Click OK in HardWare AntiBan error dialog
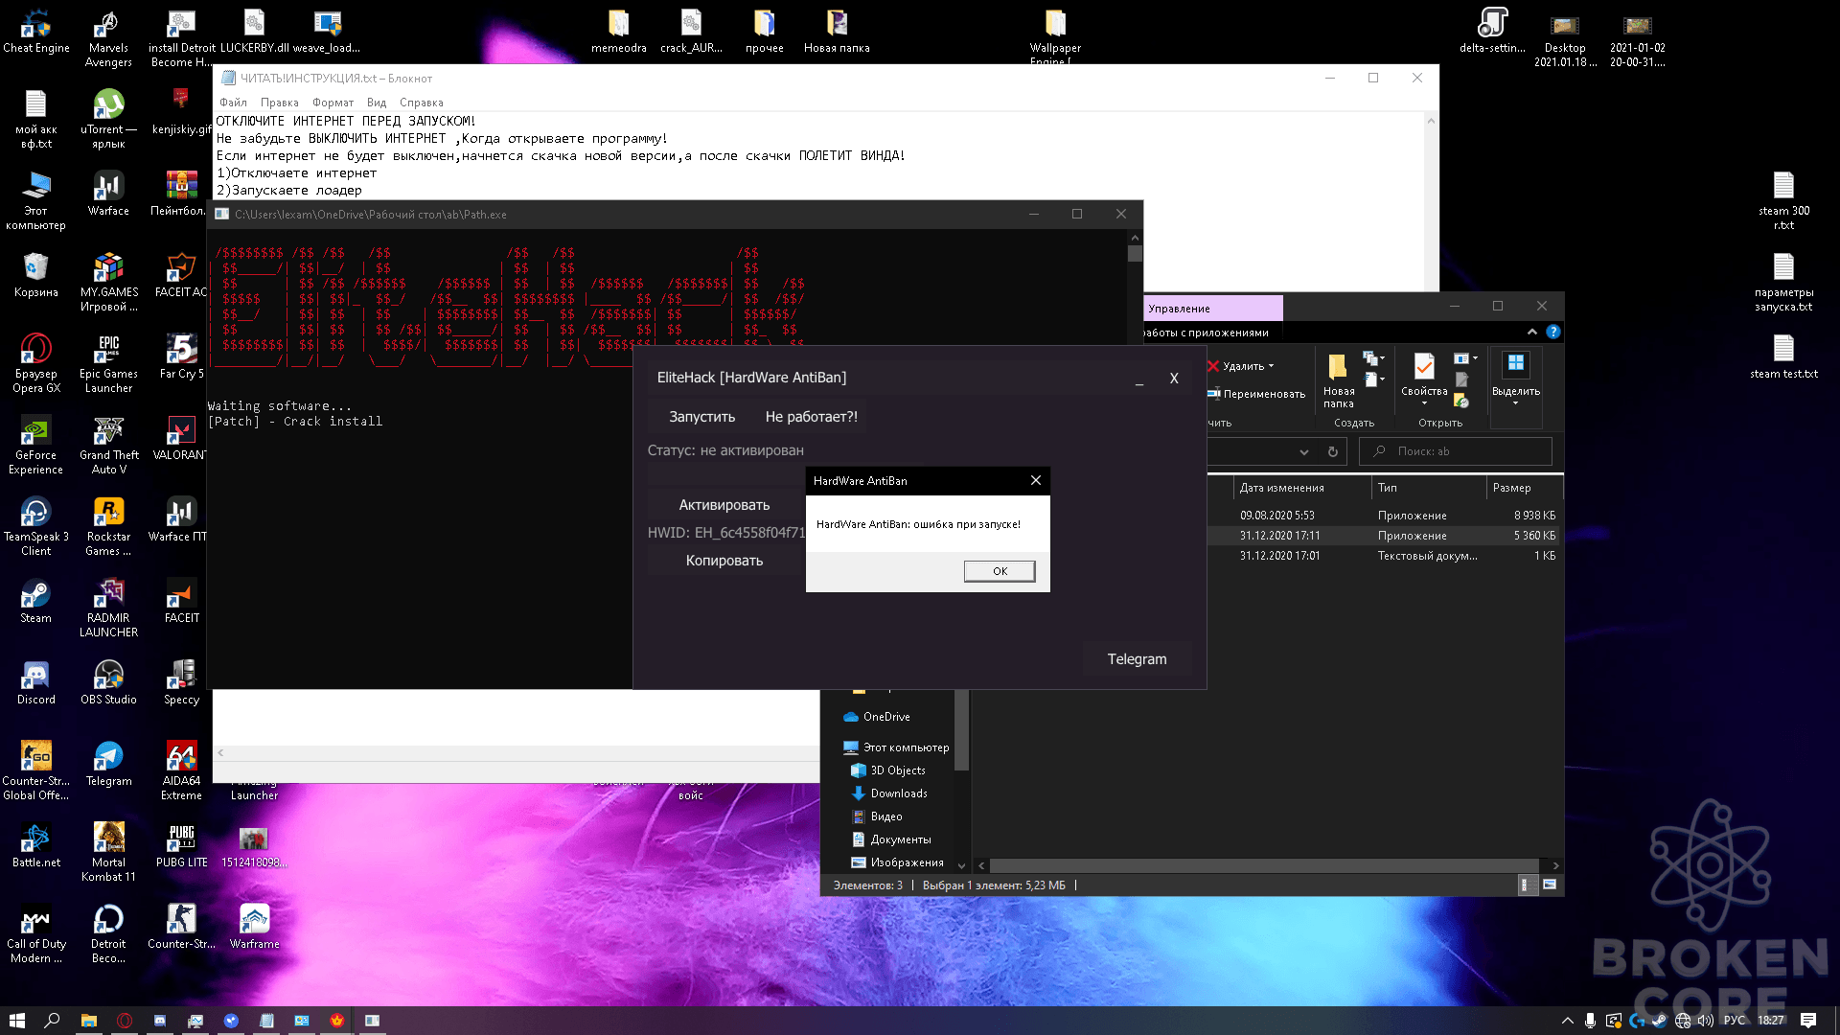This screenshot has width=1840, height=1035. [x=1000, y=571]
